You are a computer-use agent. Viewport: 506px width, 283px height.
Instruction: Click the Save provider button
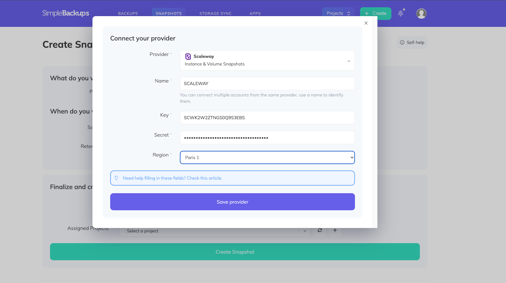(x=232, y=202)
